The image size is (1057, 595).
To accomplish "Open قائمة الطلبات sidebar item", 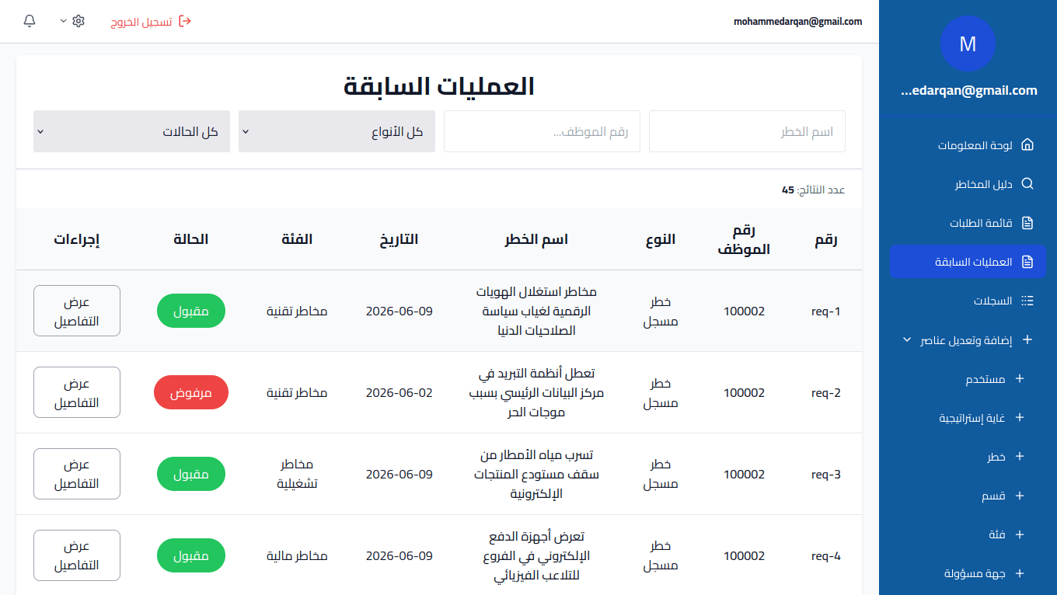I will [968, 223].
